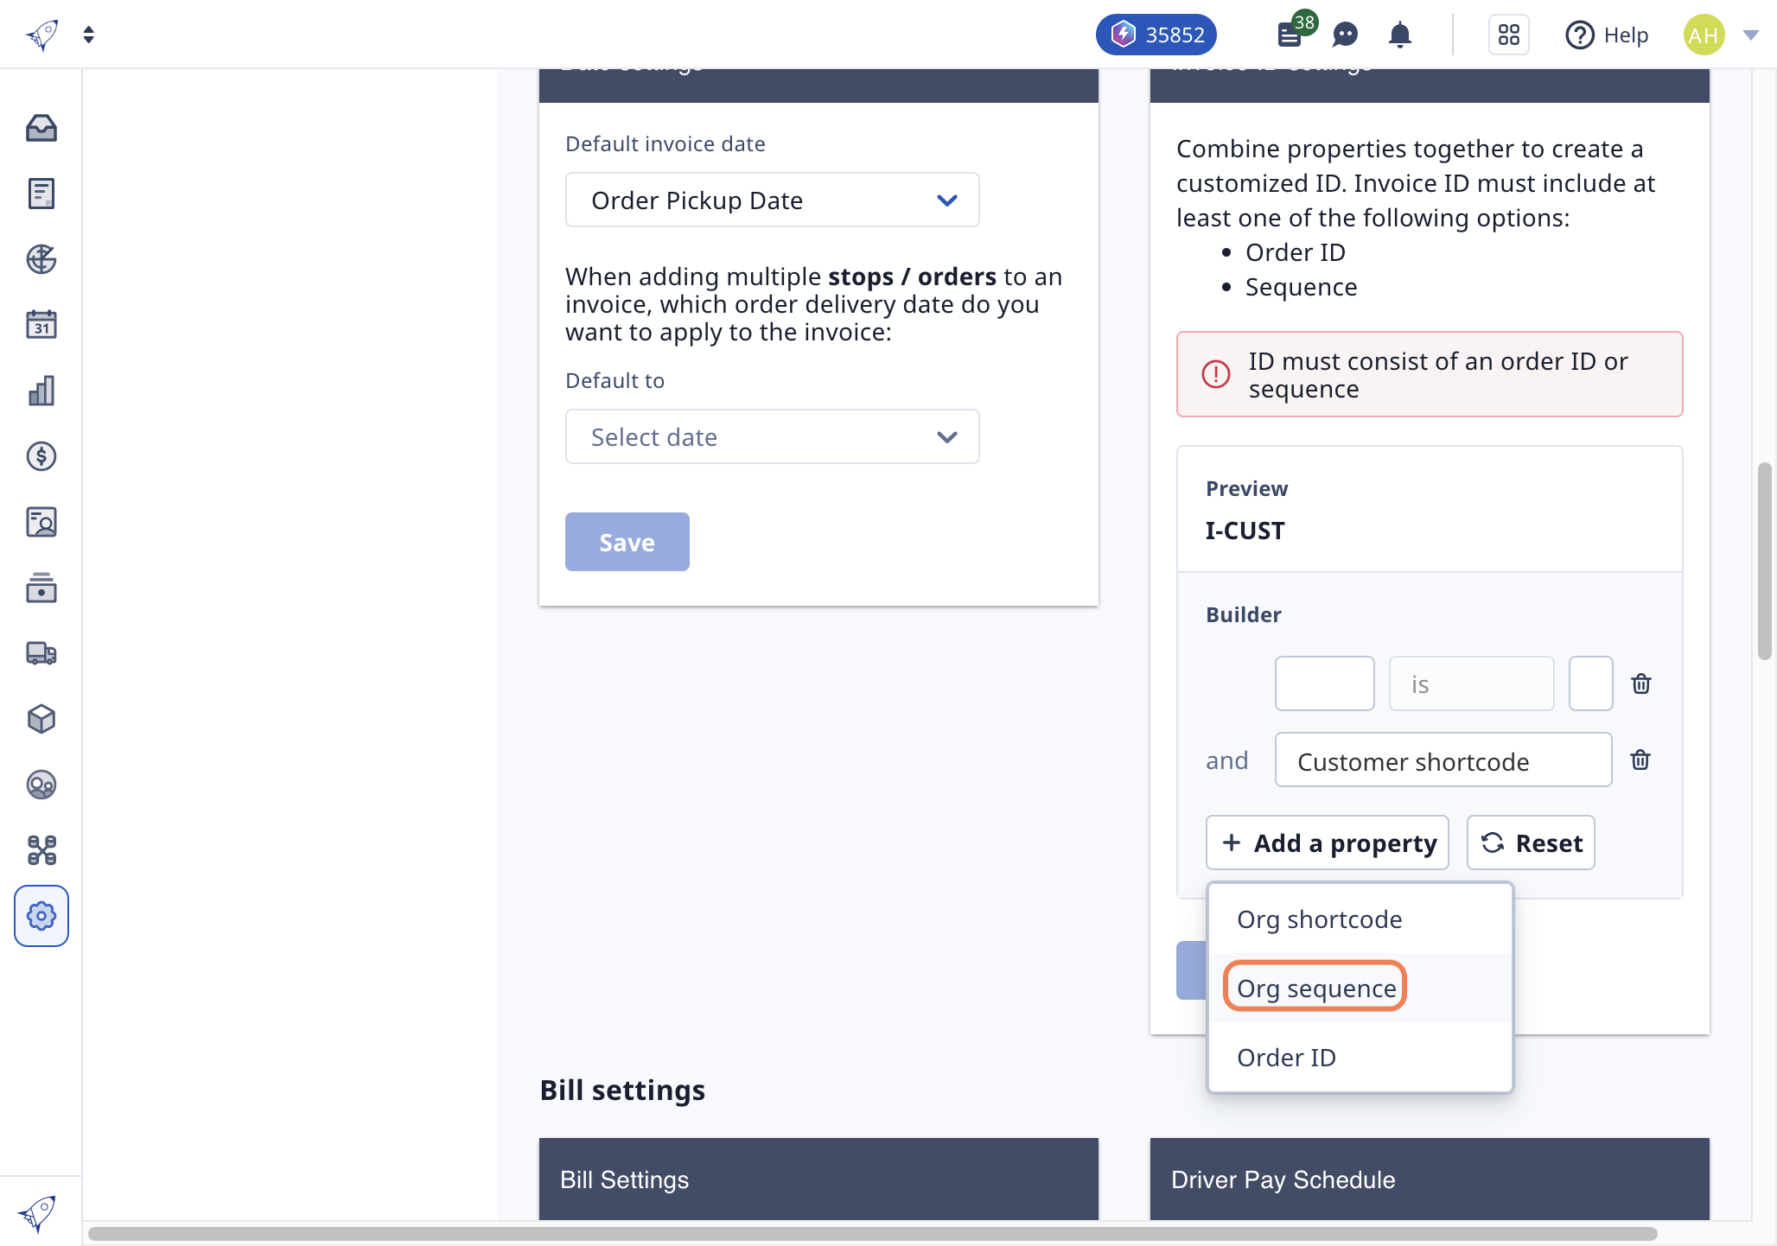
Task: Select Org shortcode from property menu
Action: [1319, 918]
